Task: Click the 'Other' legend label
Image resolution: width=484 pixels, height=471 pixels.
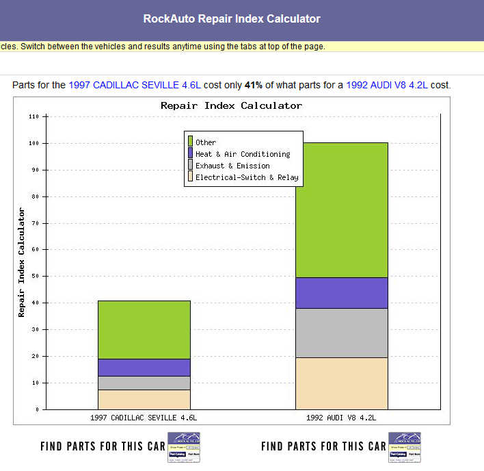Action: [206, 142]
